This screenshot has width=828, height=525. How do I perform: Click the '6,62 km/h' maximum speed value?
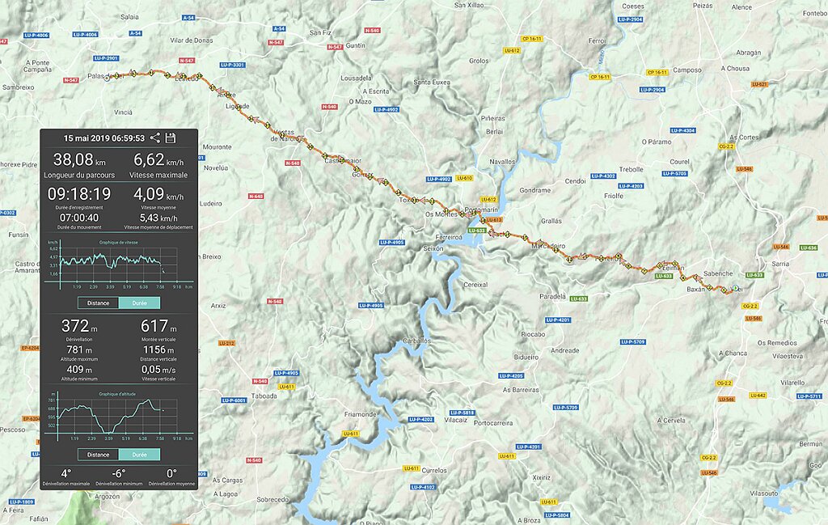(158, 159)
